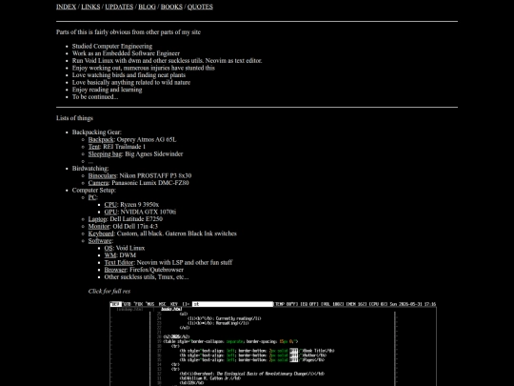Select 'Enjoy reading and learning' line
514x386 pixels.
(108, 90)
